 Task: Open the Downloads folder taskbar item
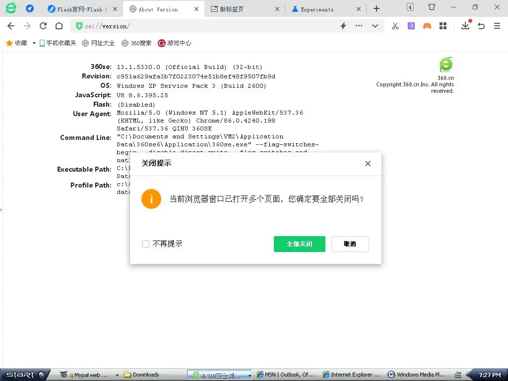(x=141, y=375)
